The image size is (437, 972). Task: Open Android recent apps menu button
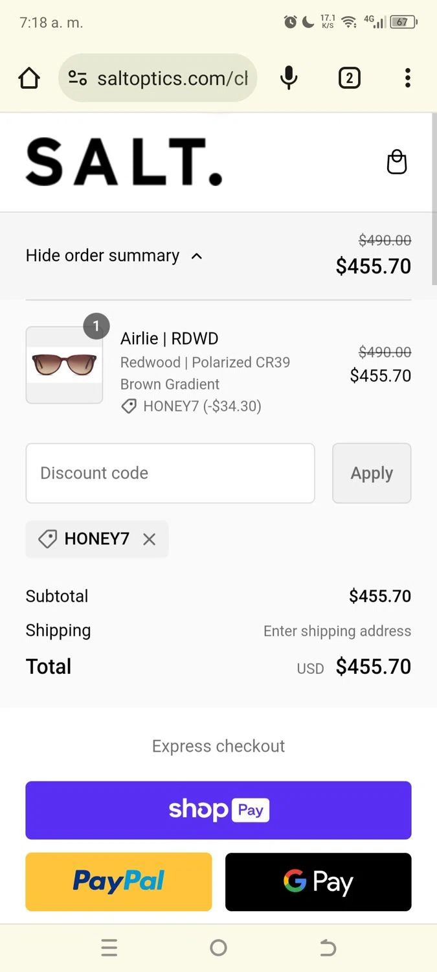(109, 948)
